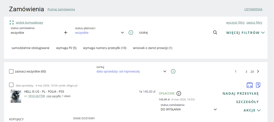
Task: Open the 'DO WYSŁANIA' order status dropdown
Action: [x=215, y=109]
